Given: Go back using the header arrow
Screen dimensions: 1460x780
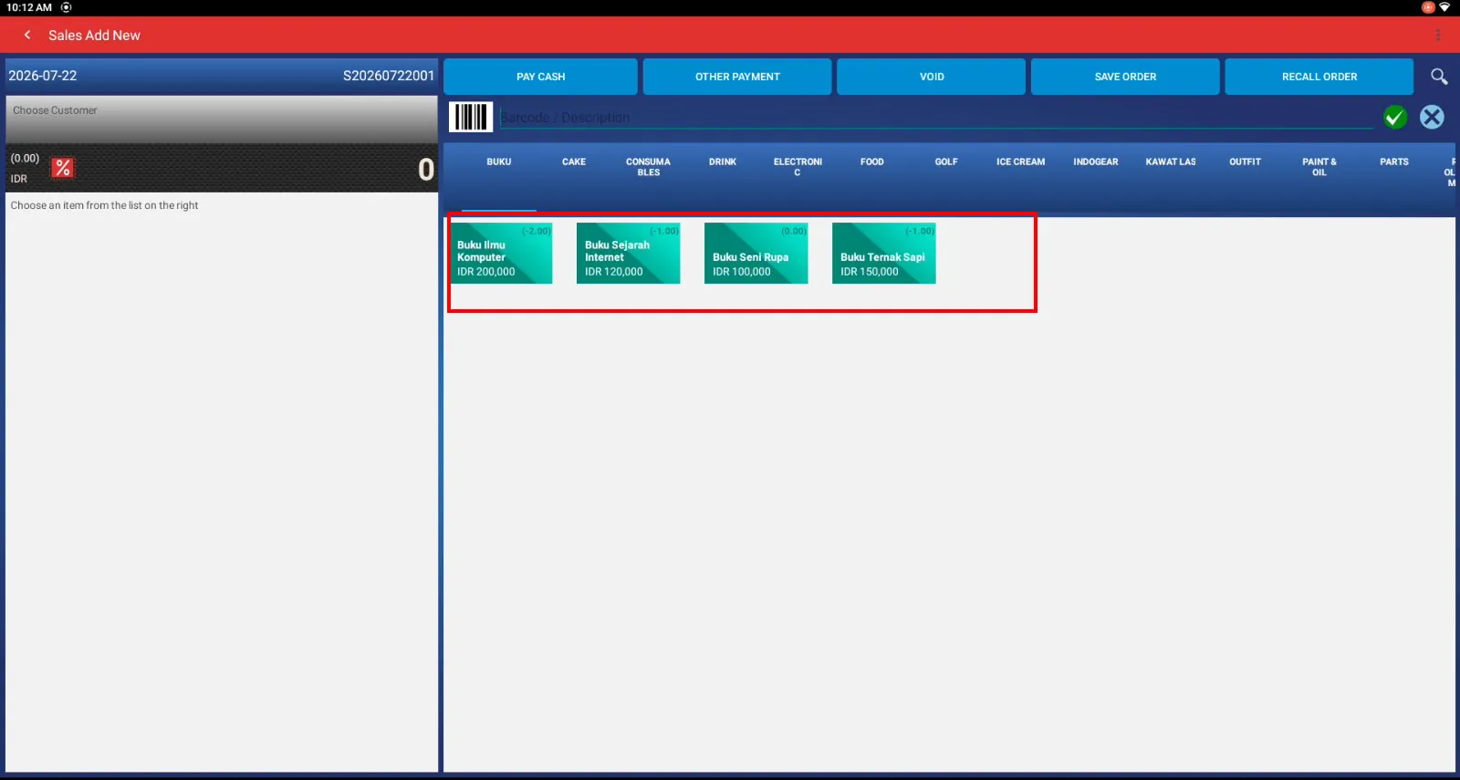Looking at the screenshot, I should (27, 35).
